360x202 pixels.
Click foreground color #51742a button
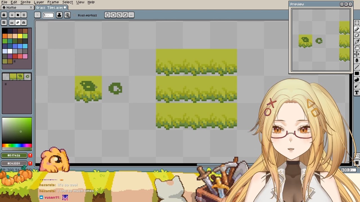coord(14,155)
